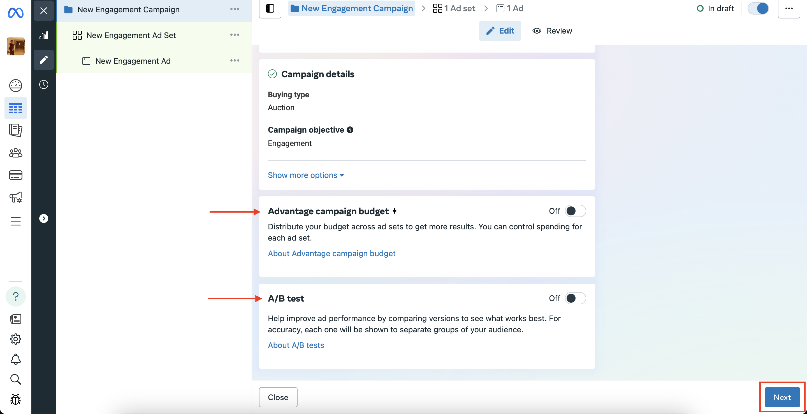Screen dimensions: 807x414
Task: Open the Ads reporting pages icon
Action: (15, 130)
